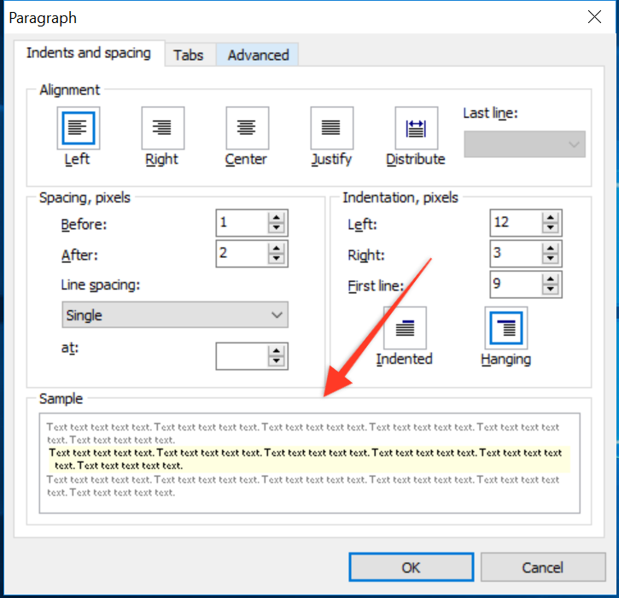Select Right alignment icon
Image resolution: width=619 pixels, height=598 pixels.
click(x=162, y=128)
